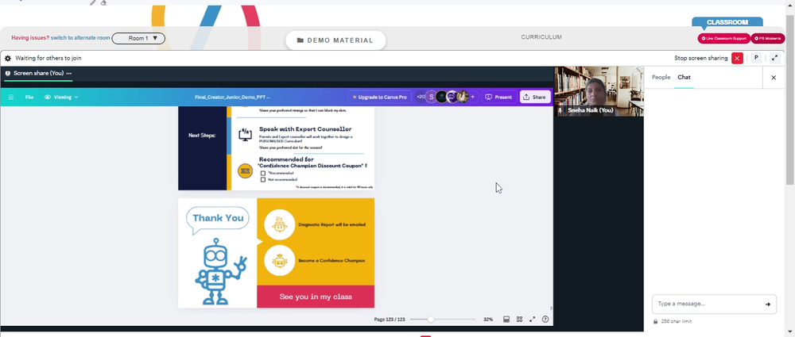Image resolution: width=795 pixels, height=337 pixels.
Task: Open the scroll view pages icon
Action: coord(506,320)
